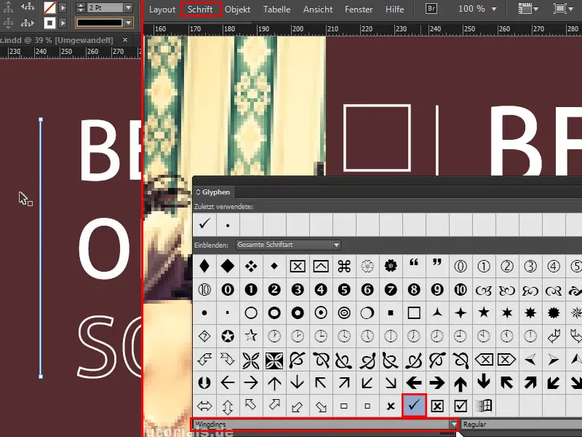Select the empty square box glyph
This screenshot has width=582, height=437.
[x=414, y=312]
